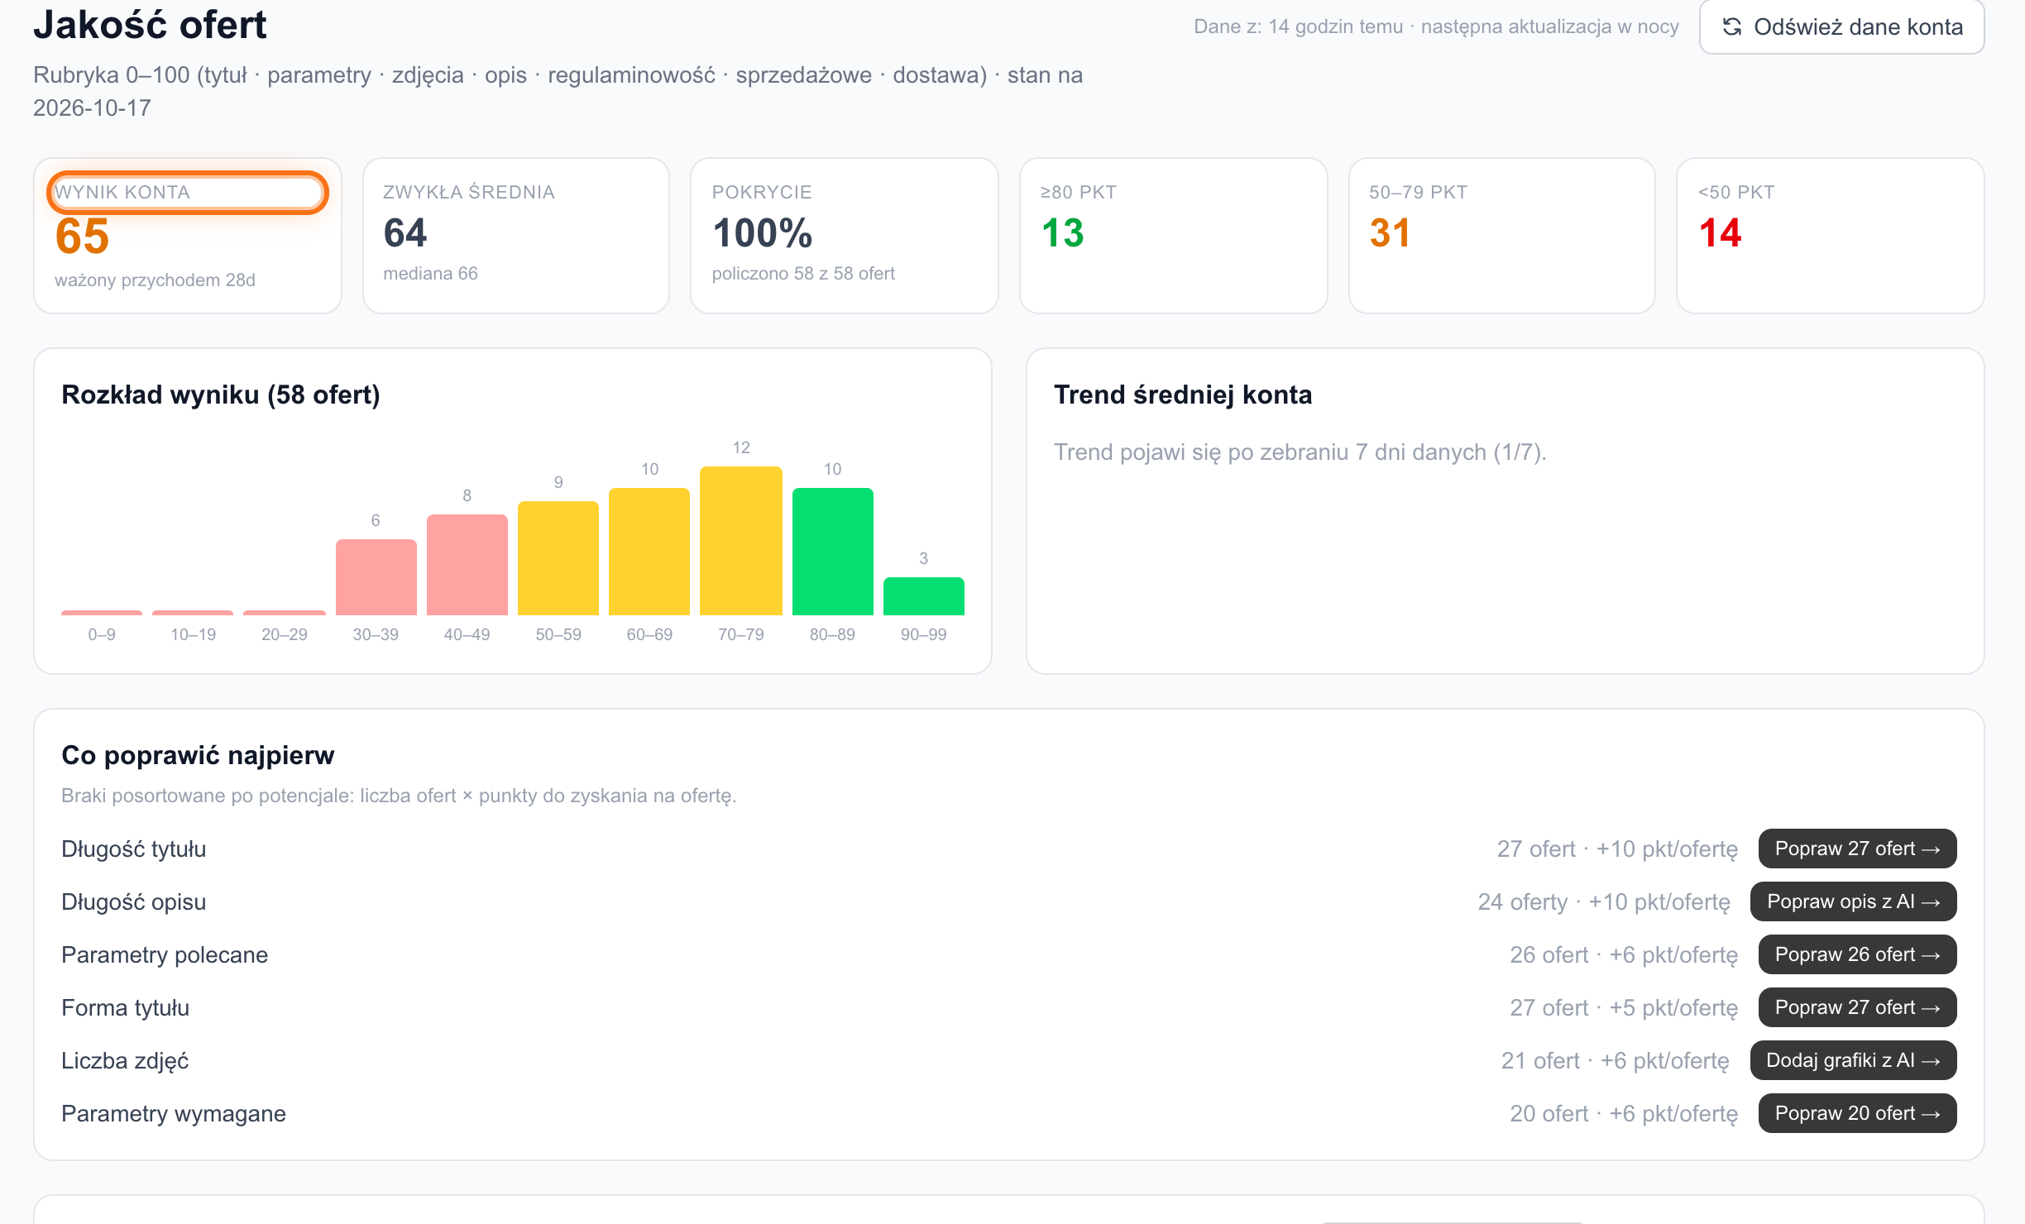
Task: Click the 'Jakość ofert' page title
Action: [150, 25]
